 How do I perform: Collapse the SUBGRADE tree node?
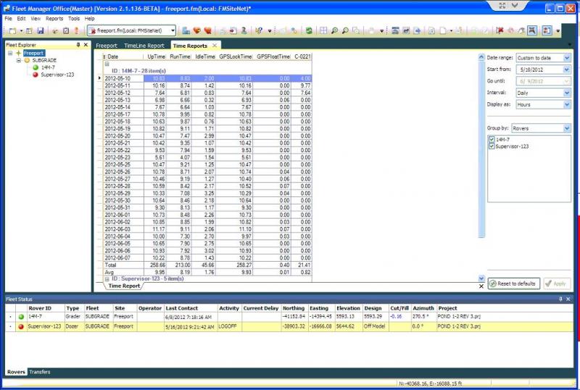click(x=17, y=60)
